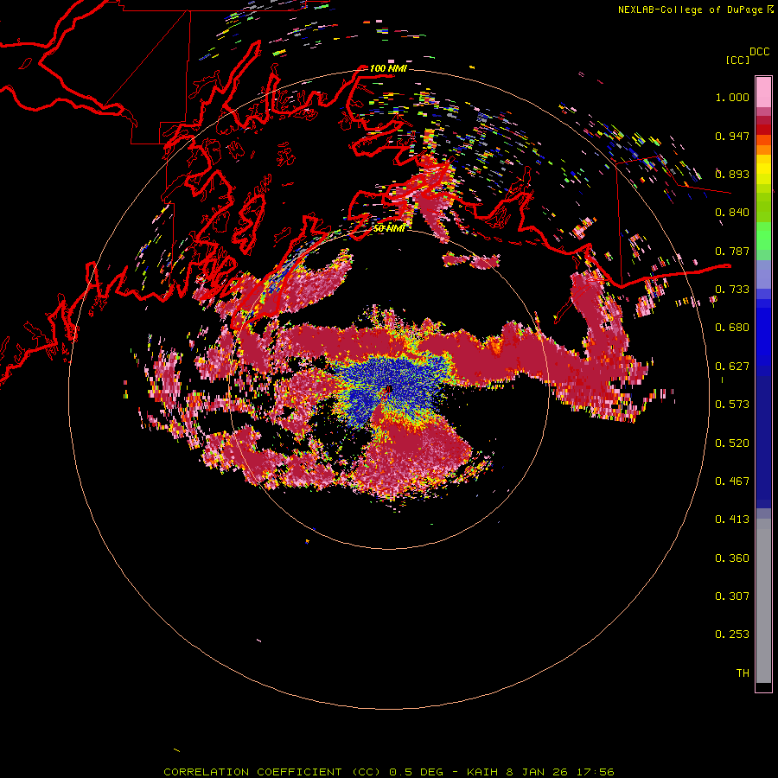This screenshot has width=778, height=778.
Task: Click the 1.000 value on color scale
Action: 732,97
